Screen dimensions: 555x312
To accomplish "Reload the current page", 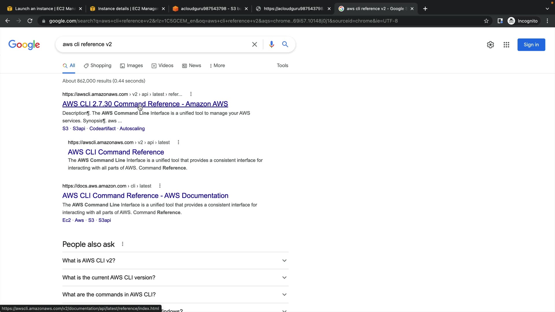I will point(30,21).
